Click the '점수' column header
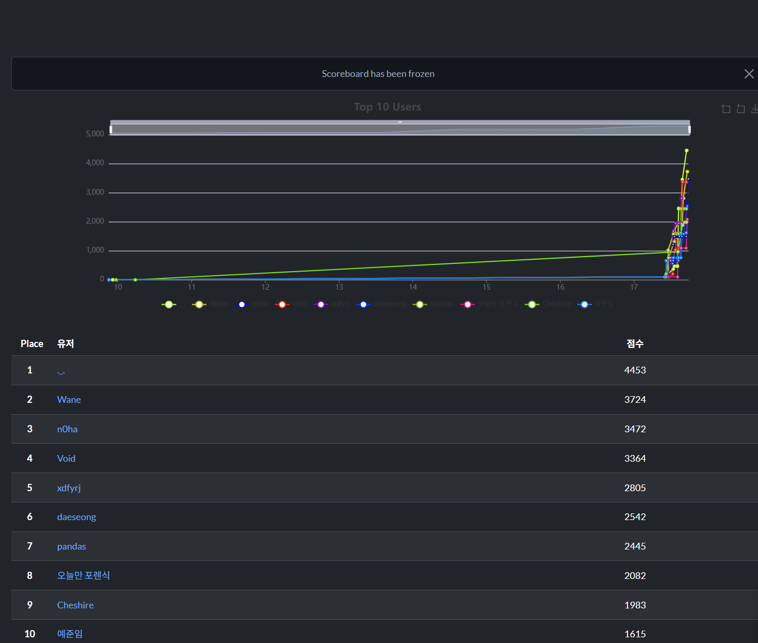This screenshot has height=643, width=758. [x=635, y=344]
